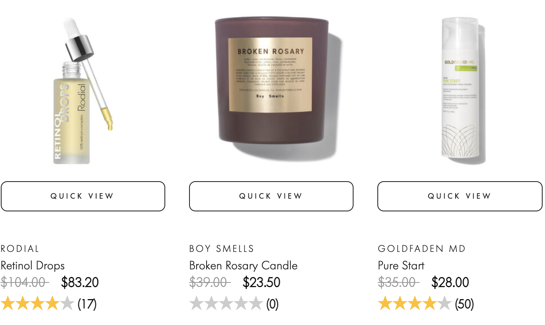This screenshot has width=545, height=325.
Task: Click the star rating under Retinol Drops
Action: pyautogui.click(x=37, y=304)
